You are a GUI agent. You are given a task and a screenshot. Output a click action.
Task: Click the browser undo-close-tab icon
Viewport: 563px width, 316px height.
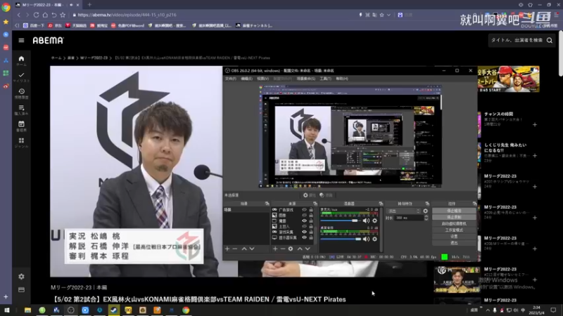54,15
